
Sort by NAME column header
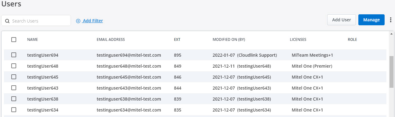point(32,40)
